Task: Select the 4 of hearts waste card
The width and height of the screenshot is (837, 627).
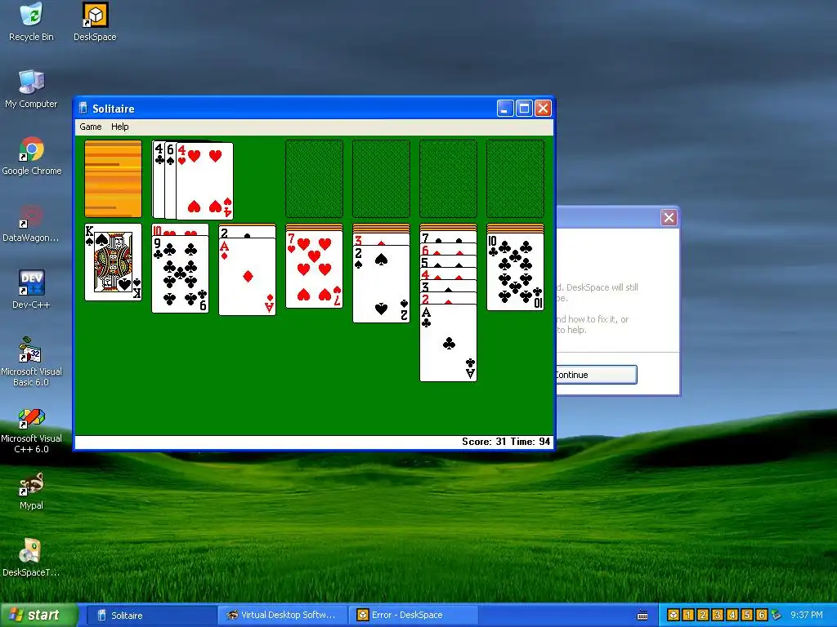Action: (x=205, y=180)
